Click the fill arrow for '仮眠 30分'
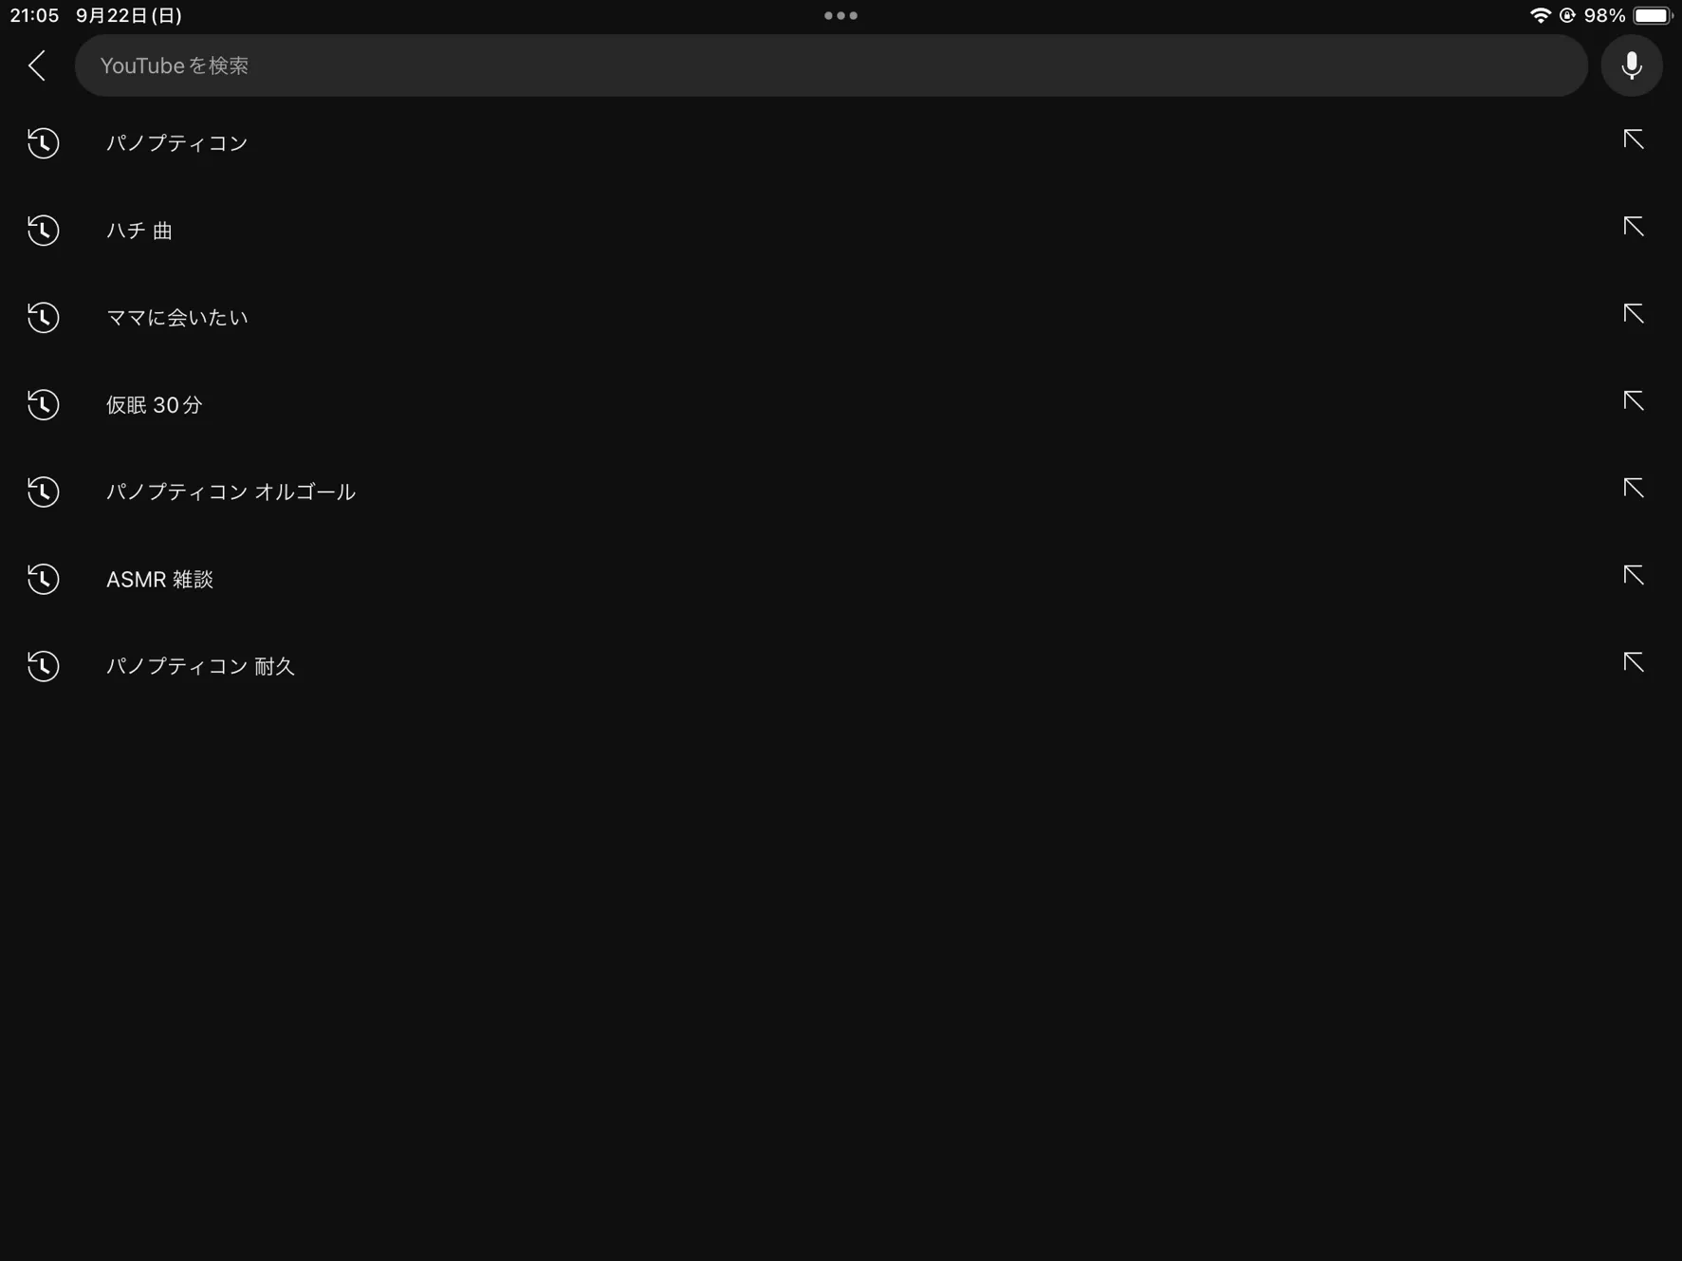Screen dimensions: 1682x1261 1633,401
